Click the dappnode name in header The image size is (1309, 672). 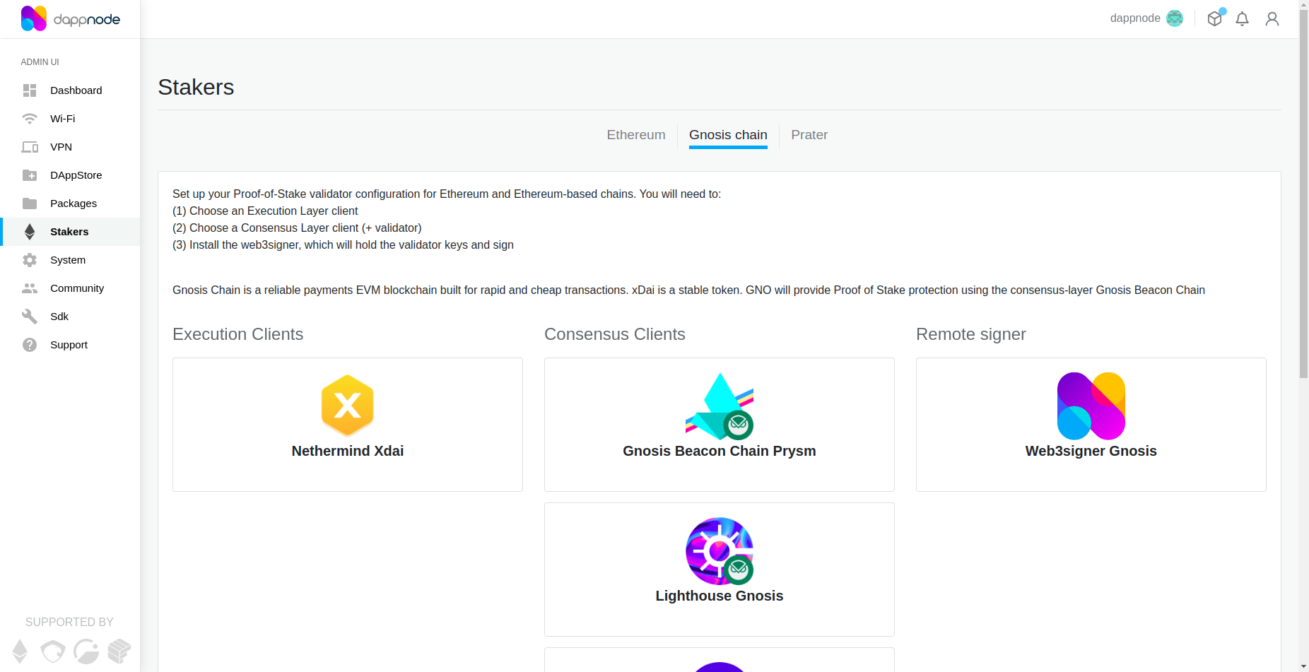click(1135, 18)
